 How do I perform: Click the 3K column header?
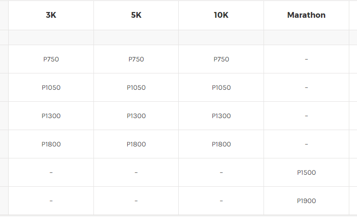[51, 15]
